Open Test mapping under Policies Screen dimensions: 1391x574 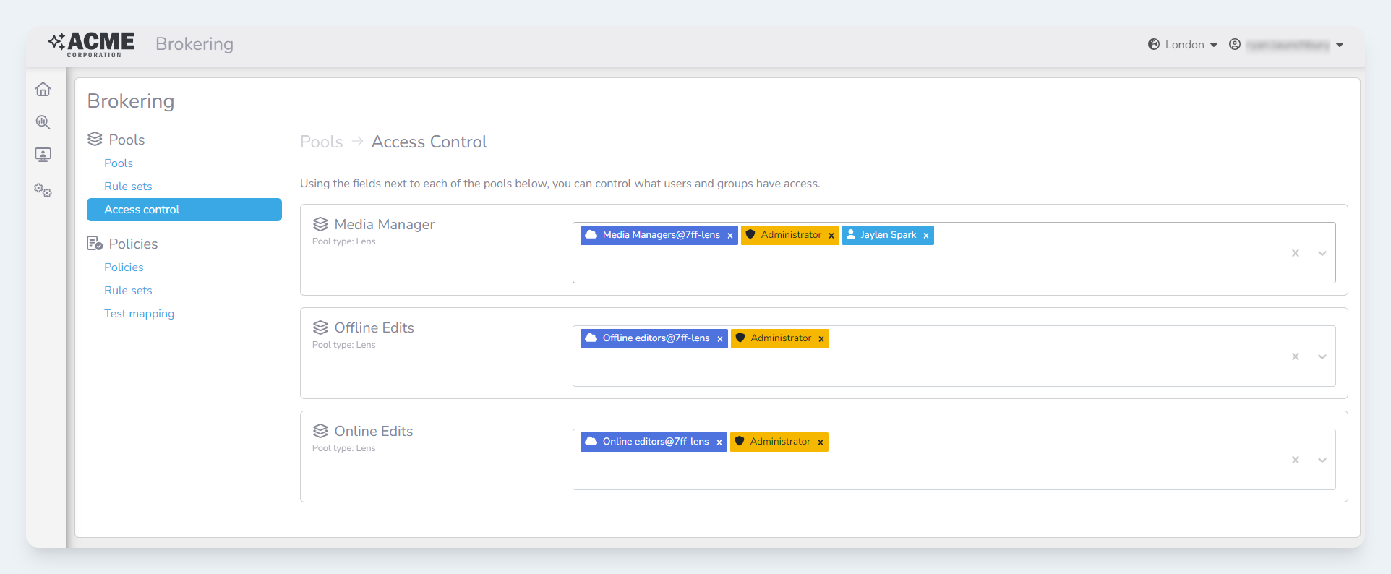(x=139, y=314)
